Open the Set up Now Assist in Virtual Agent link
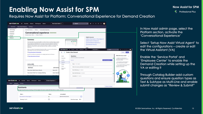Viewport: 203px width, 114px height. click(35, 52)
